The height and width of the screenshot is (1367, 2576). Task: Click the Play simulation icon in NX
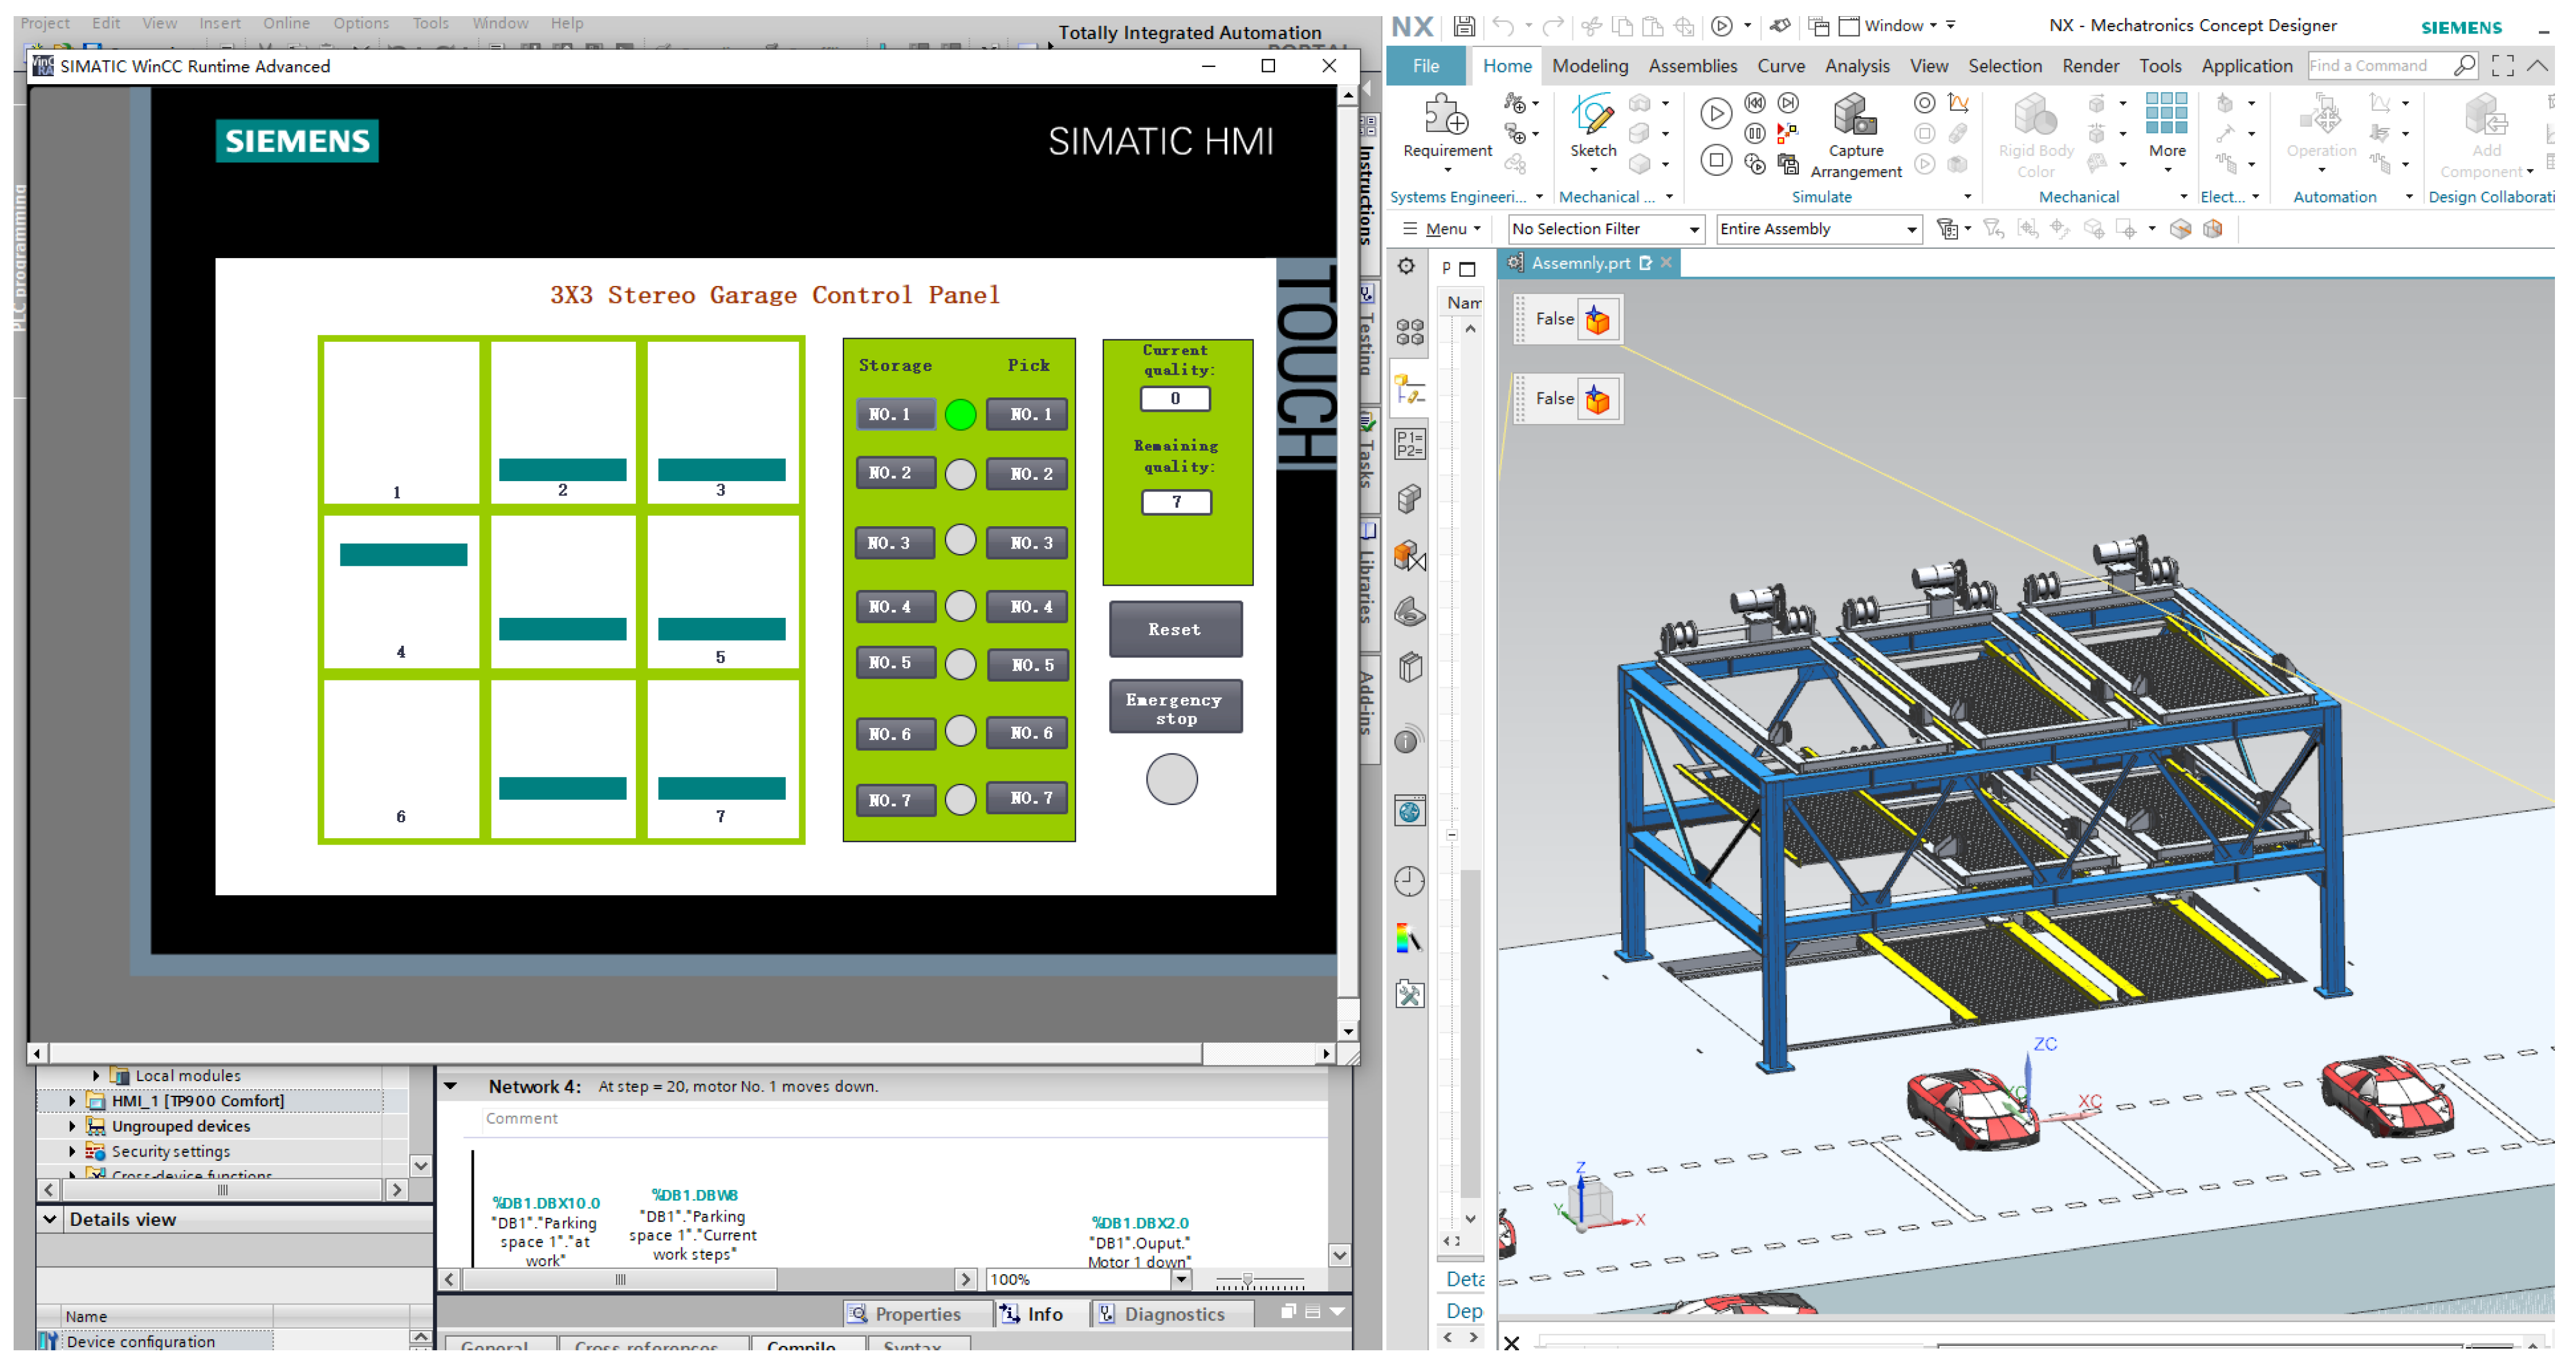coord(1716,113)
